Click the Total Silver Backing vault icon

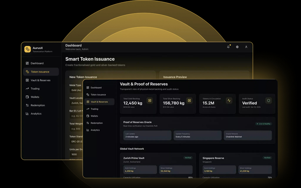(x=189, y=101)
